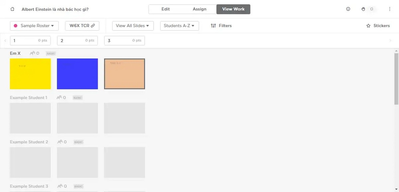The image size is (399, 192).
Task: Open Example Student 2's third blank slide
Action: point(125,162)
